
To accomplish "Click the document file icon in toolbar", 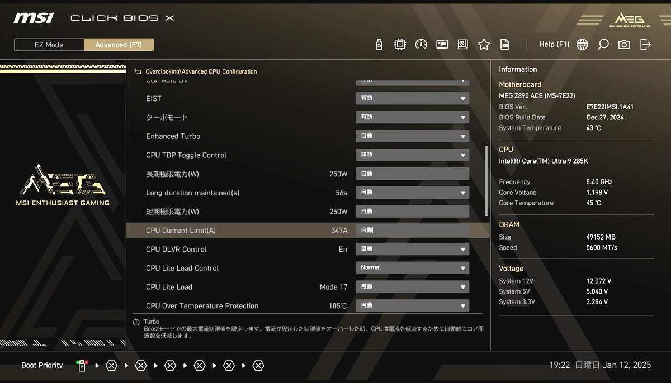I will [504, 45].
